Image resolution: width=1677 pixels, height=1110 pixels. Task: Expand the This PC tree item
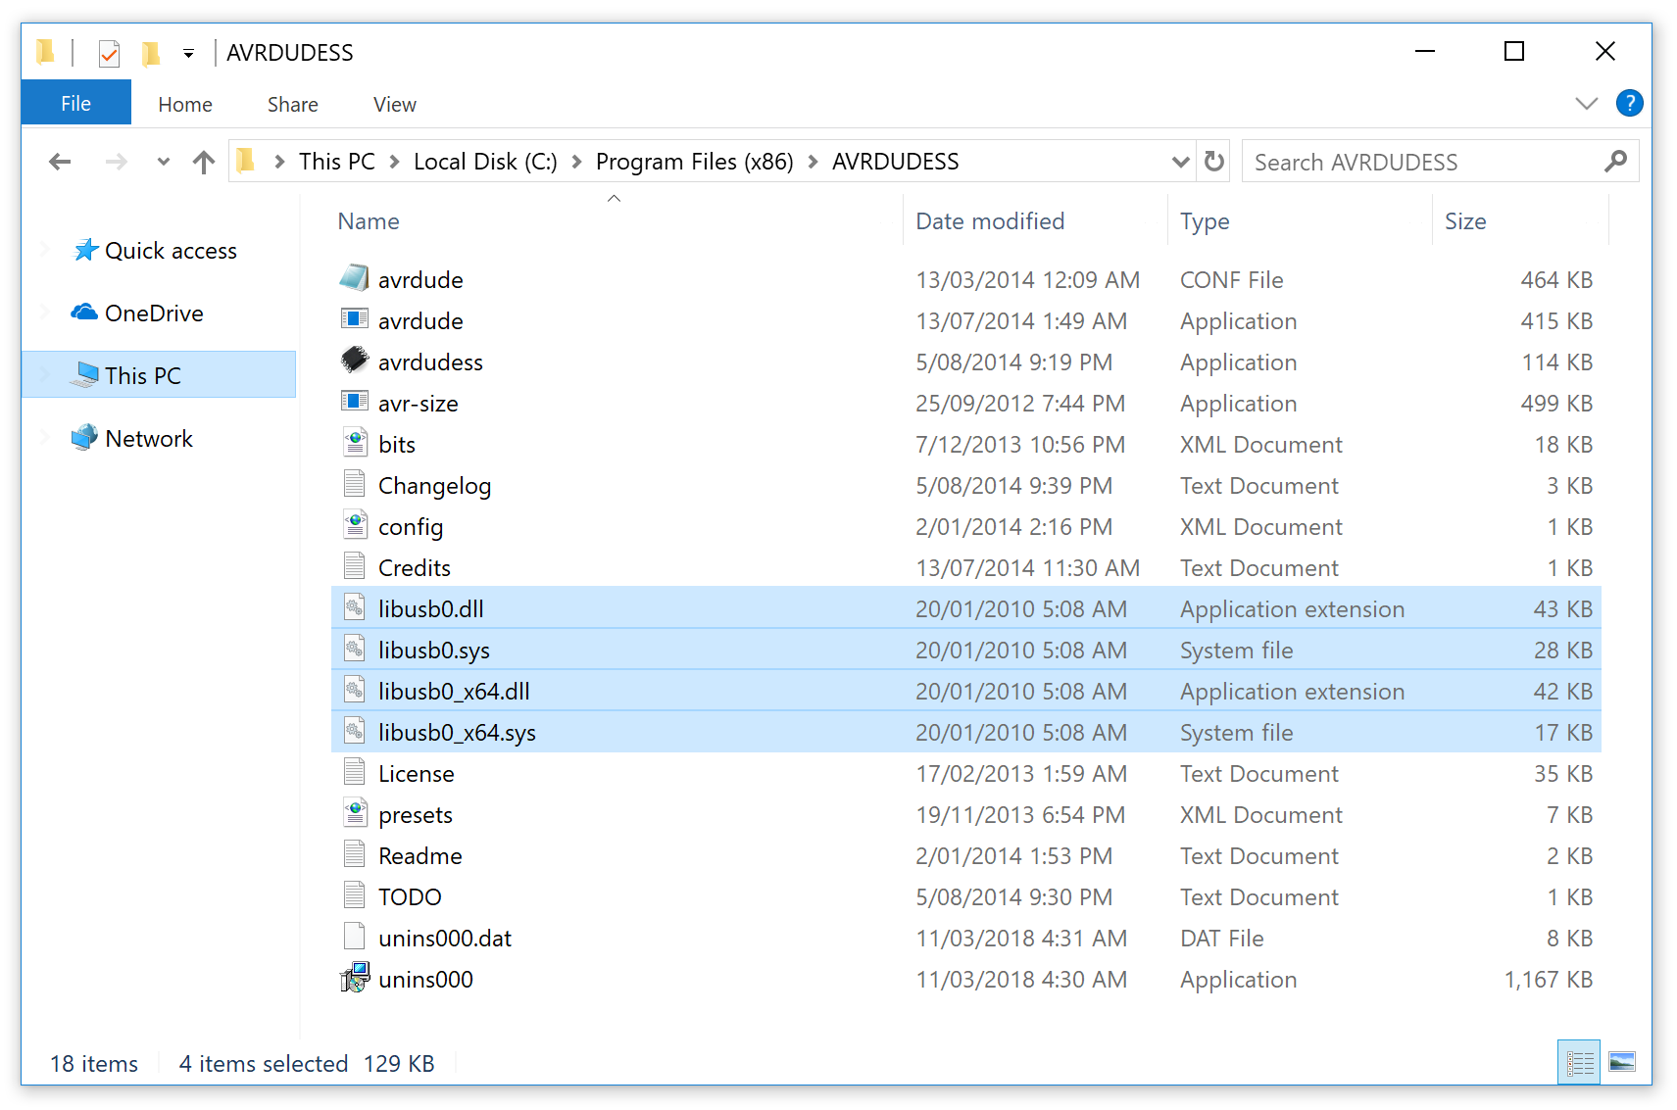click(x=45, y=374)
